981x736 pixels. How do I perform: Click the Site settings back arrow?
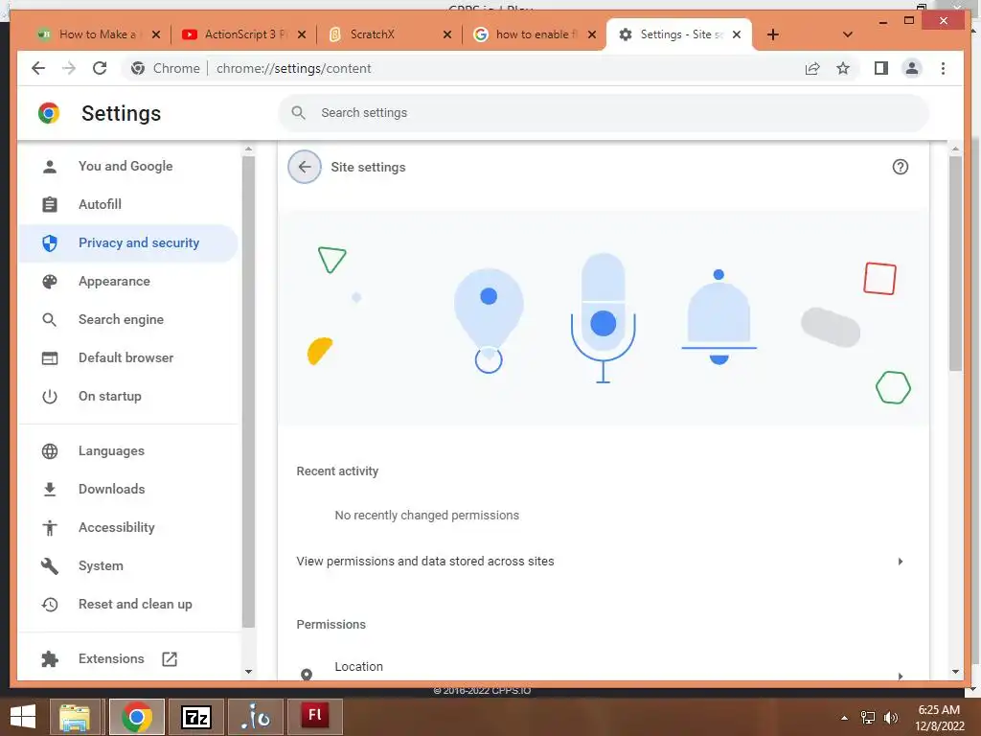pos(305,167)
